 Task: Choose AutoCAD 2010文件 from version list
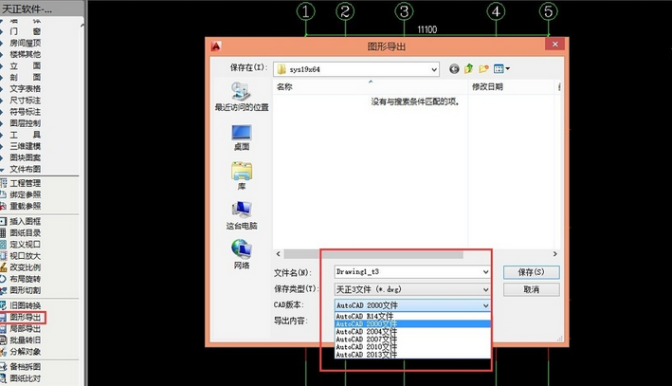tap(412, 347)
